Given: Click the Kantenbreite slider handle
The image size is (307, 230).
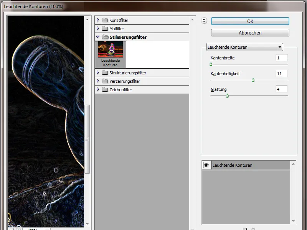Looking at the screenshot, I should (x=211, y=64).
